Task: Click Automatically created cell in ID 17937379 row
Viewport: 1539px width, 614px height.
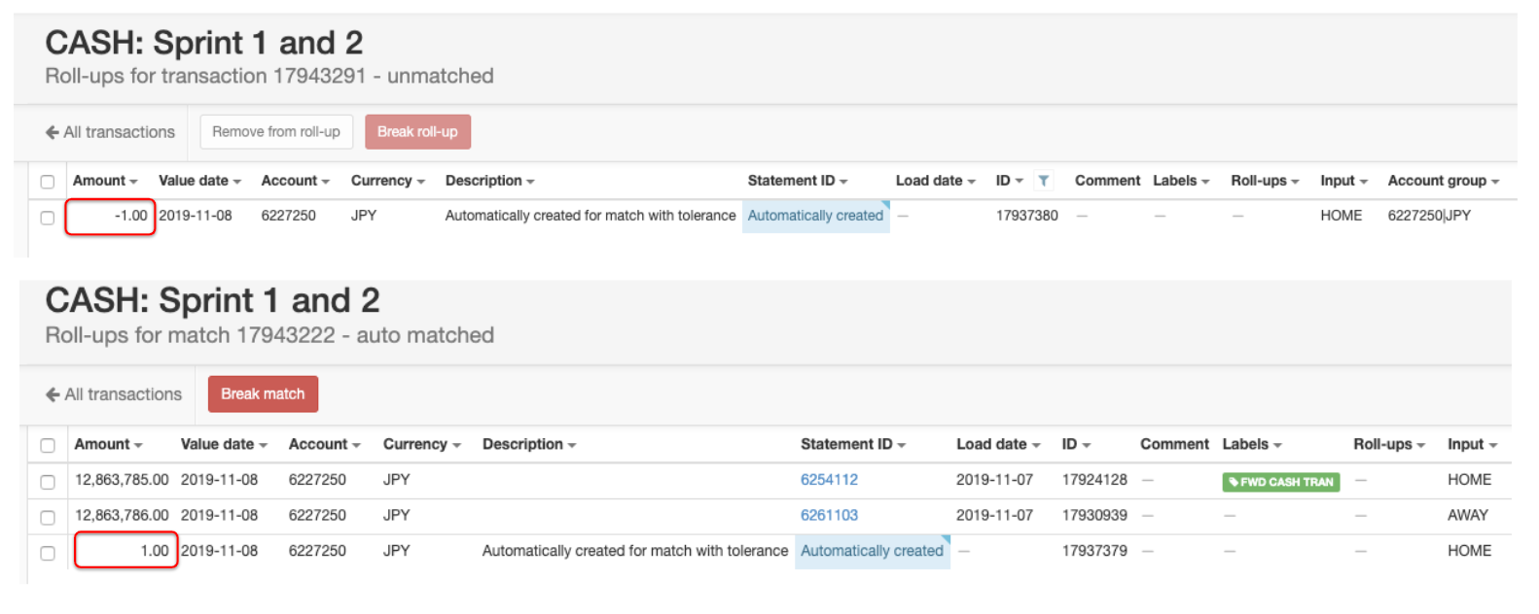Action: (872, 551)
